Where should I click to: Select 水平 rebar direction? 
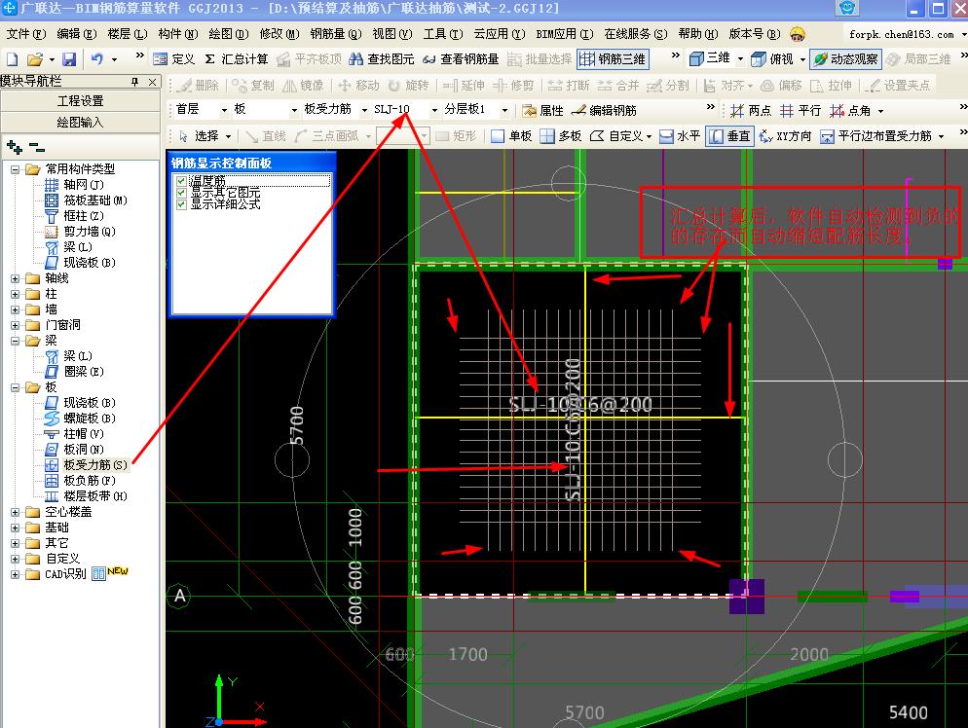click(x=680, y=136)
